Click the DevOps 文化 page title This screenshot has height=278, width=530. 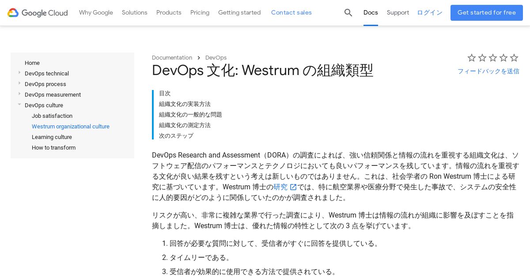coord(262,71)
